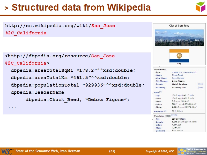
Task: Open the Dave Cortese vice mayor link
Action: [178, 78]
